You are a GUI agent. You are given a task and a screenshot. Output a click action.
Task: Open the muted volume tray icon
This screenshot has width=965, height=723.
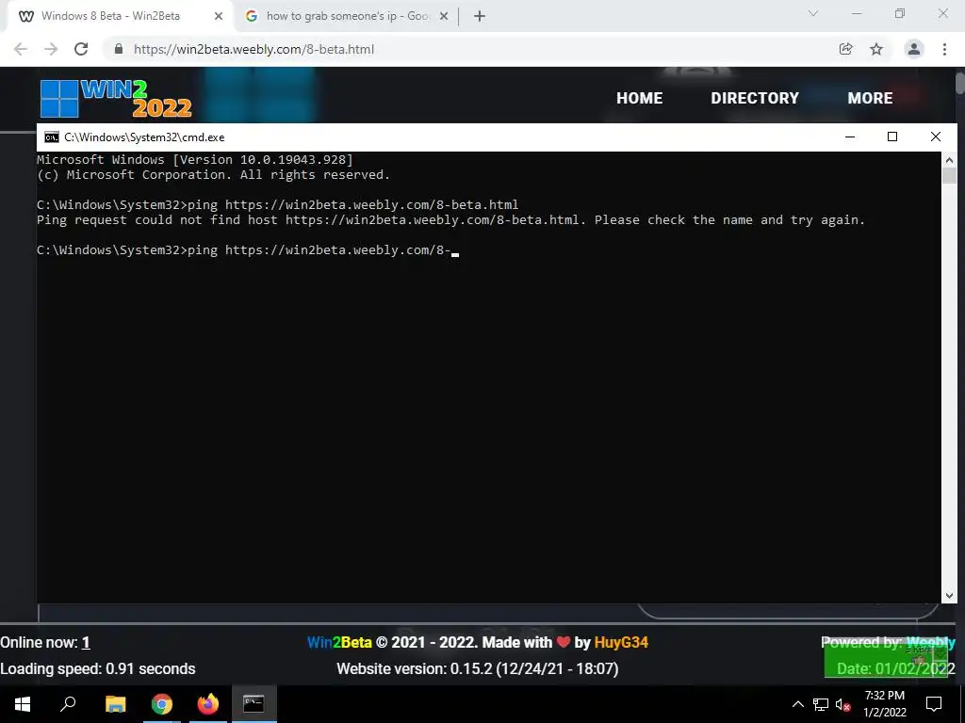[x=842, y=704]
